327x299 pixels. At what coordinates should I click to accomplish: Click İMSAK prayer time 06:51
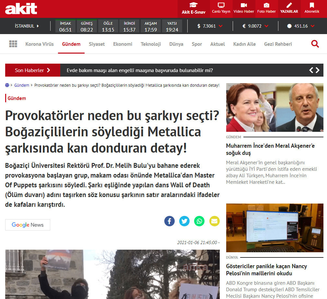(65, 26)
